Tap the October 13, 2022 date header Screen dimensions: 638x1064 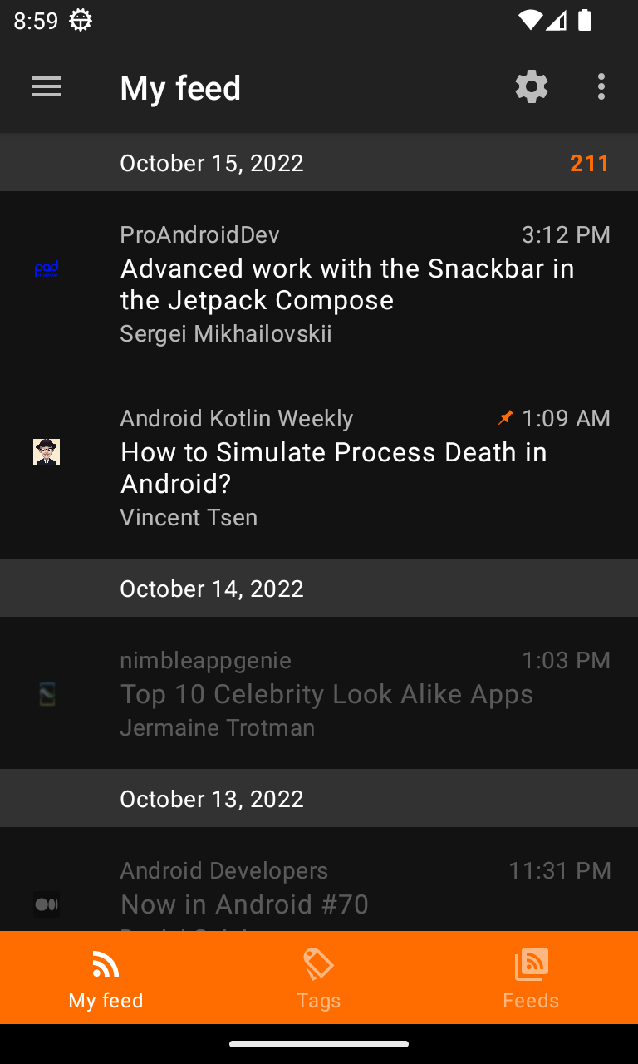pos(212,799)
